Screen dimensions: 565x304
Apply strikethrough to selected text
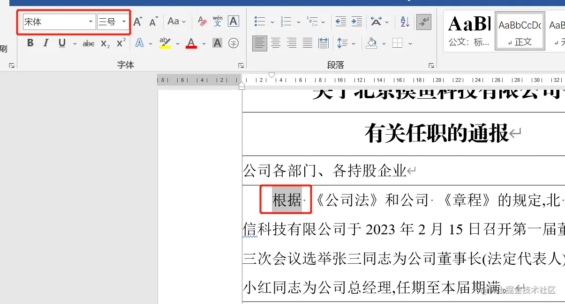[x=88, y=43]
